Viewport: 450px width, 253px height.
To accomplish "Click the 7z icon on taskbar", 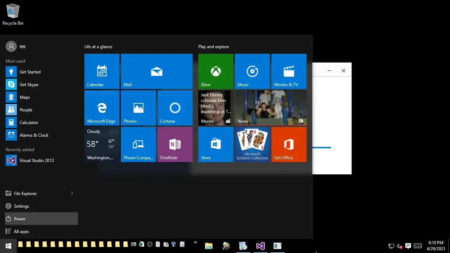I will click(134, 244).
